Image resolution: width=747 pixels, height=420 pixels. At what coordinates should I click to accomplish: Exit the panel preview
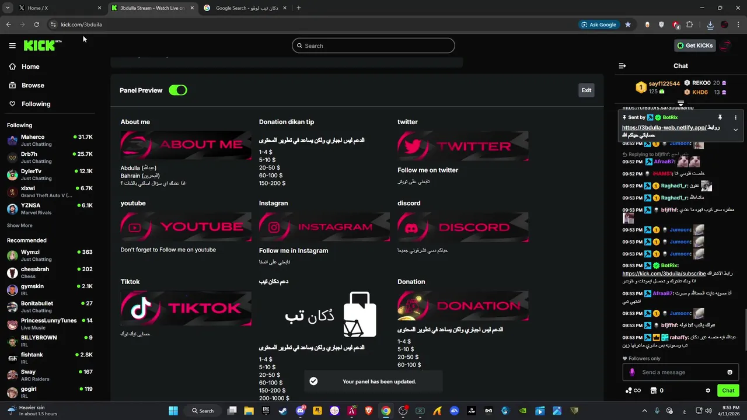[x=587, y=90]
